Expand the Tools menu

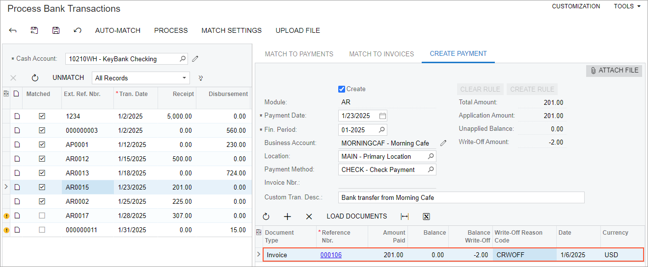[x=627, y=6]
